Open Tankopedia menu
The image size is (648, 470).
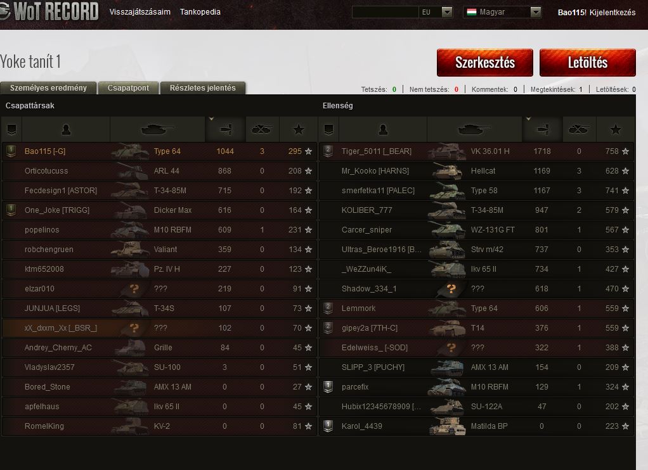tap(200, 12)
